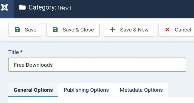Screen dimensions: 194x103
Task: Switch to the General Options tab
Action: [33, 90]
